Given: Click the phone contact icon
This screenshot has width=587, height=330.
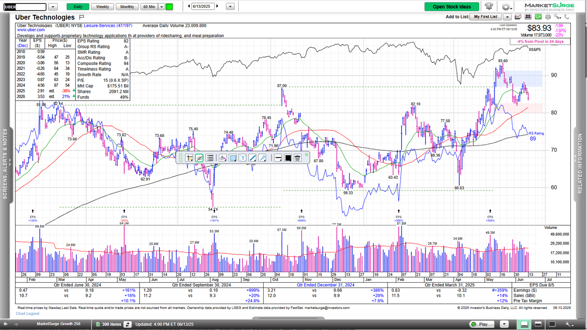Looking at the screenshot, I should [566, 17].
